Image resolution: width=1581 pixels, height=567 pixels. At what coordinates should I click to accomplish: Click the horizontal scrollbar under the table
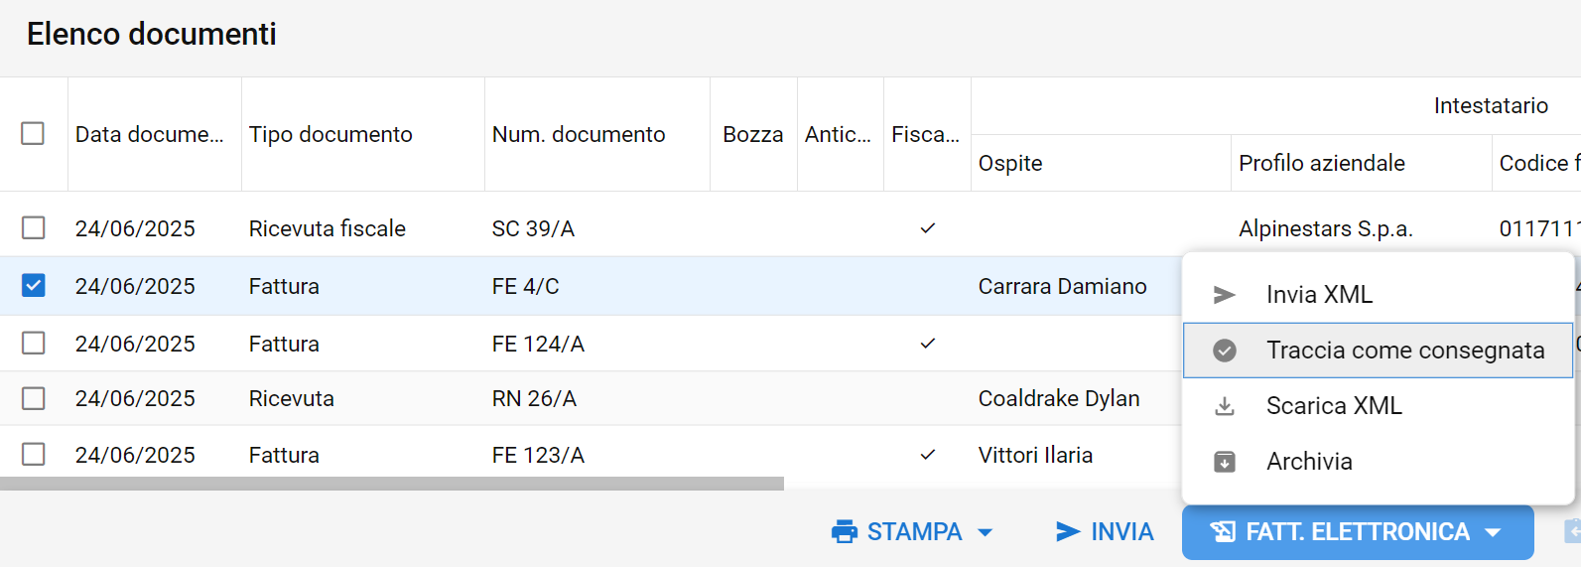click(392, 484)
